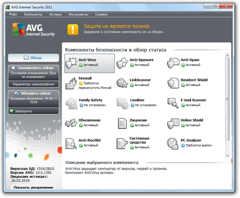Open the Resident Shield icon
This screenshot has width=240, height=198.
click(x=173, y=83)
